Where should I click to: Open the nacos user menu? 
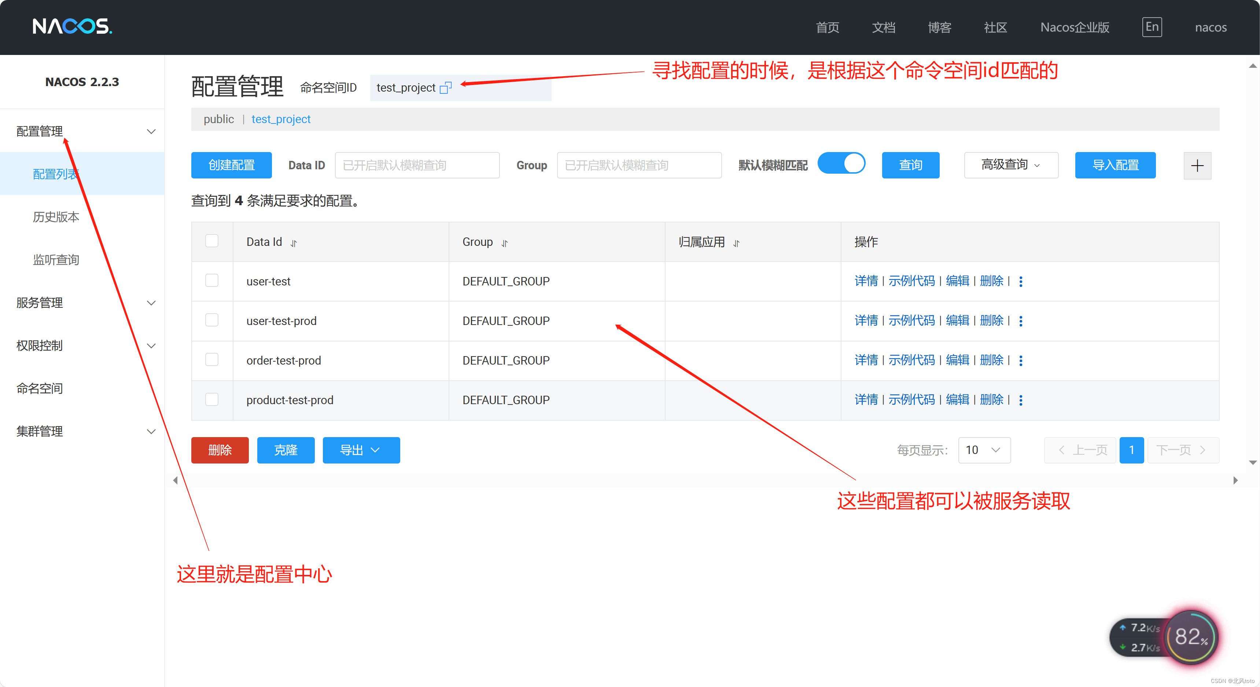coord(1211,27)
